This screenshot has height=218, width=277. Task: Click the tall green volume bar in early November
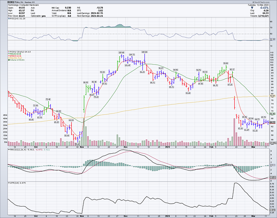[x=84, y=132]
